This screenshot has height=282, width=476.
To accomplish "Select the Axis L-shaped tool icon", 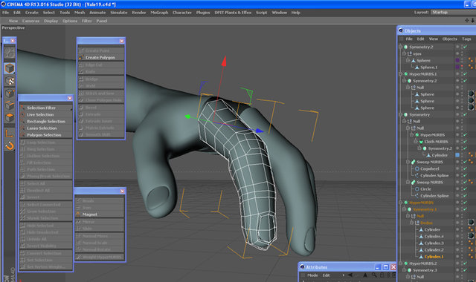I will pos(10,133).
